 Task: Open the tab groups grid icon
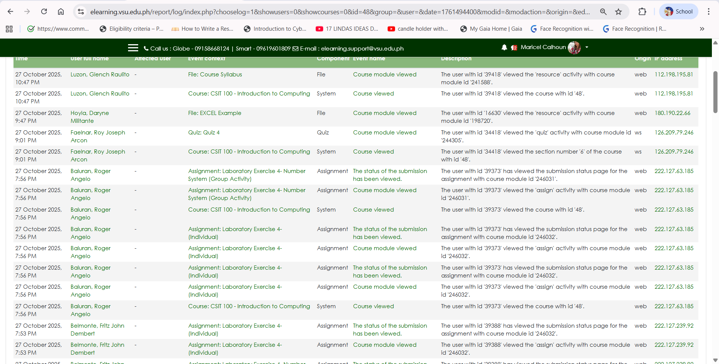tap(9, 29)
